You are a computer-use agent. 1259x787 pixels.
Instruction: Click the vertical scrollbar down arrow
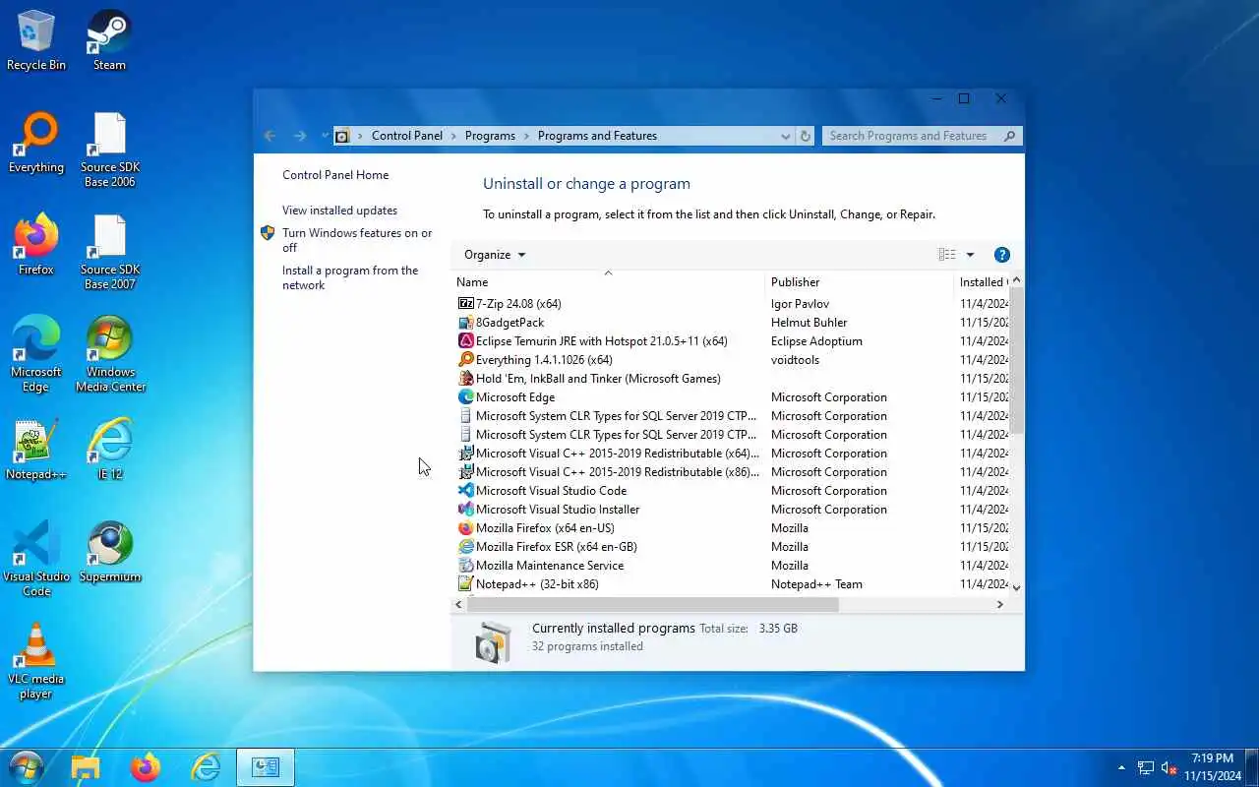tap(1017, 587)
